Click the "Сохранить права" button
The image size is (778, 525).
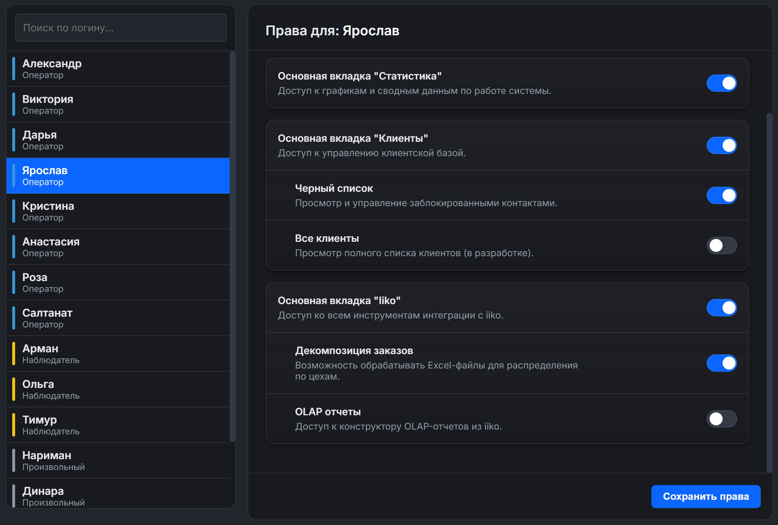click(x=706, y=496)
